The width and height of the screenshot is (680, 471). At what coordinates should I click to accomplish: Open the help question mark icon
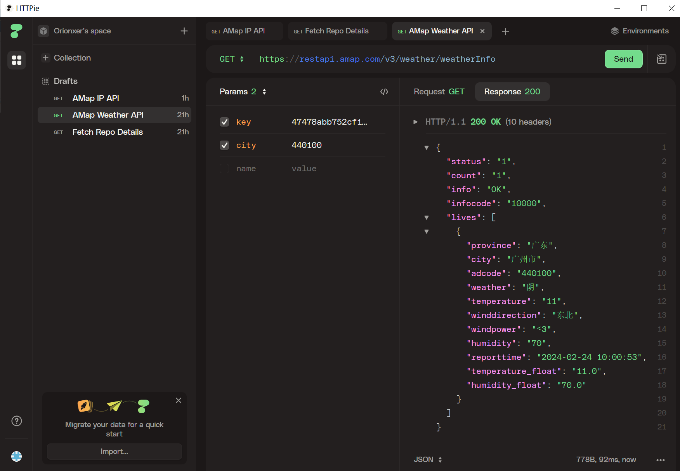tap(17, 421)
